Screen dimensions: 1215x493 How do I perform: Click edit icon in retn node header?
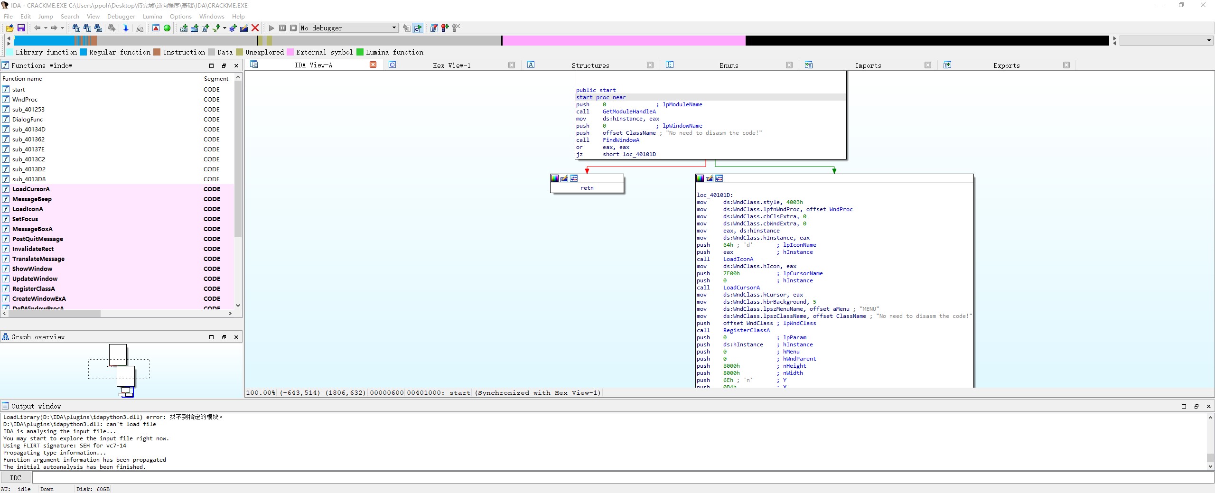pyautogui.click(x=564, y=178)
